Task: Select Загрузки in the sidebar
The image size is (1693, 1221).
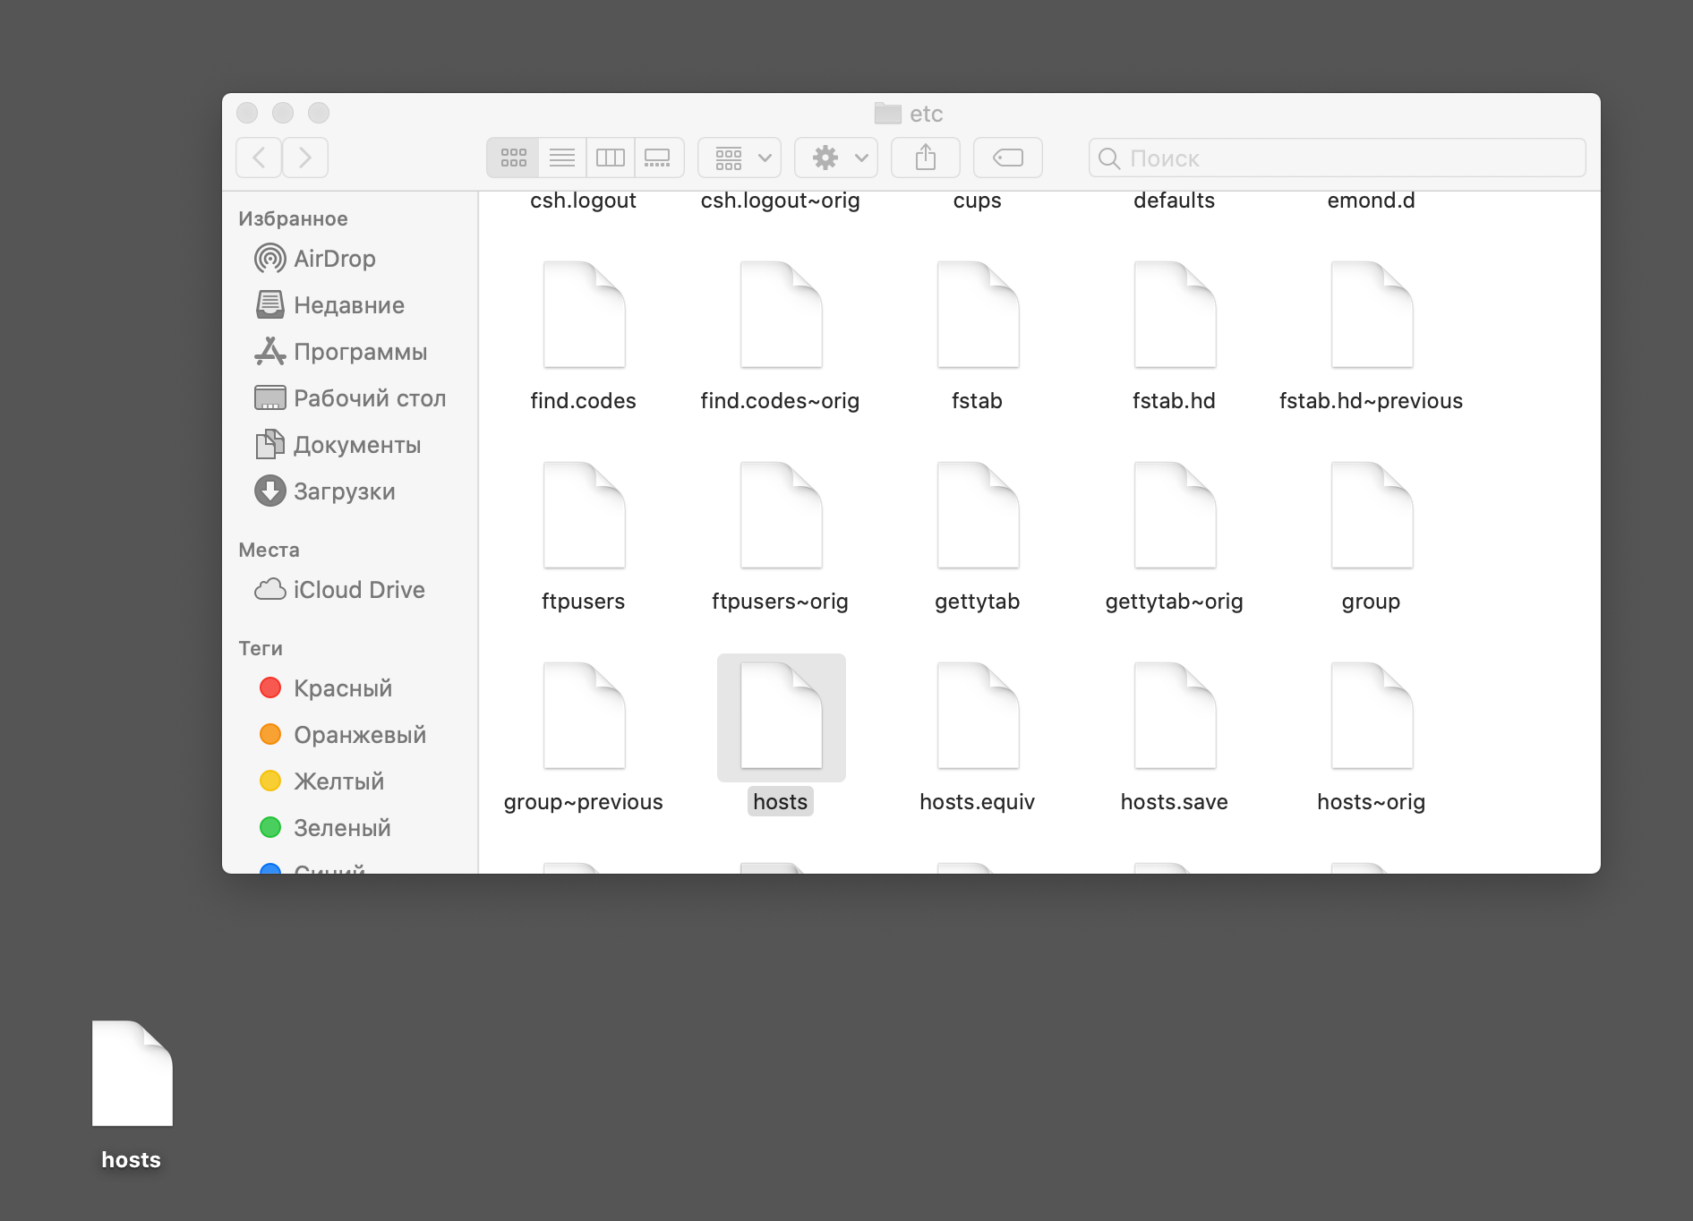Action: [344, 491]
